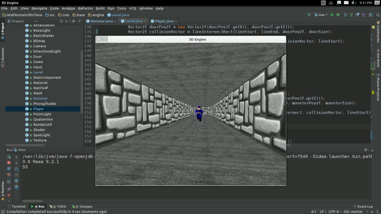The width and height of the screenshot is (381, 214).
Task: Open the Project view selector dropdown
Action: pyautogui.click(x=22, y=21)
